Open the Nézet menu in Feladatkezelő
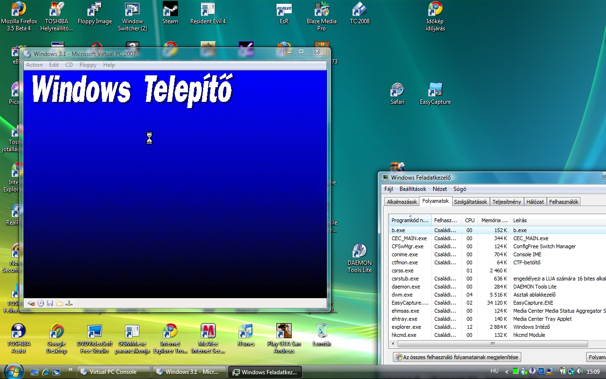The height and width of the screenshot is (379, 606). click(440, 189)
